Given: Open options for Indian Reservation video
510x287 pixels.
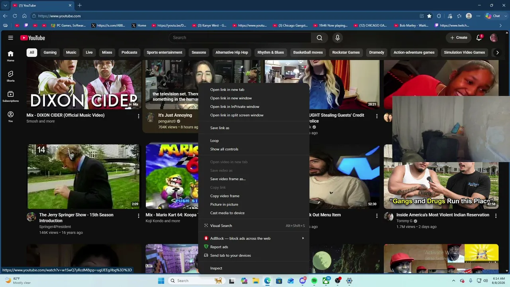Looking at the screenshot, I should [496, 216].
